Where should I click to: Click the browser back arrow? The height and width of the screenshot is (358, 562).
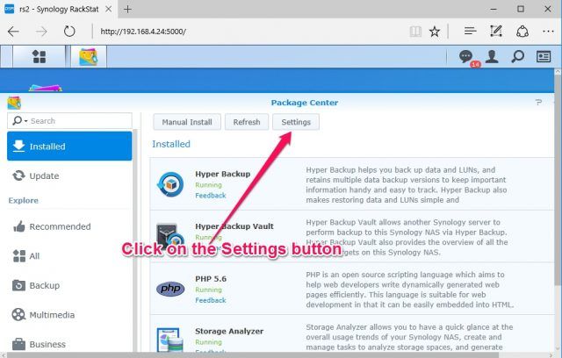(x=13, y=32)
